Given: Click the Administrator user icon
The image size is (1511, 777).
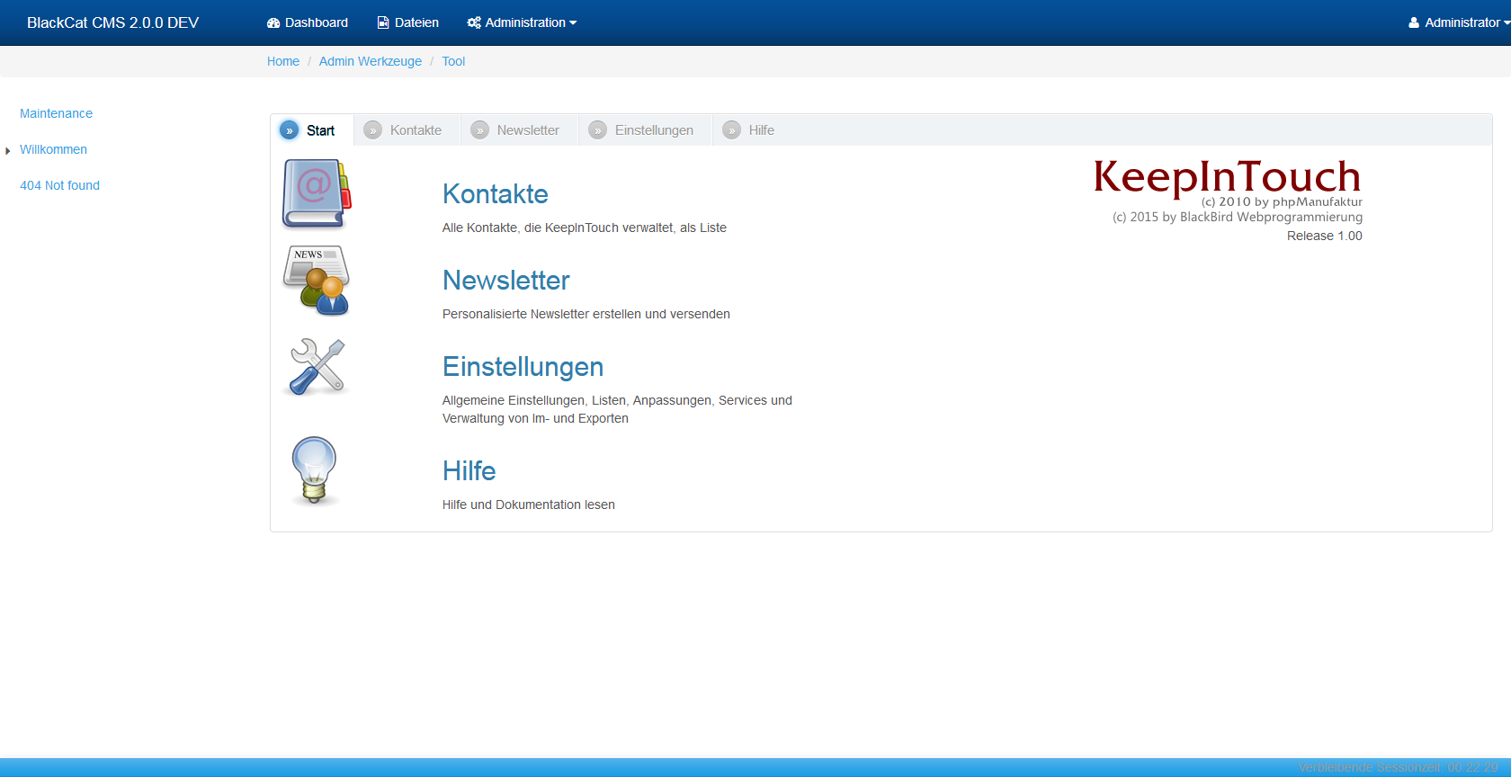Looking at the screenshot, I should 1414,22.
